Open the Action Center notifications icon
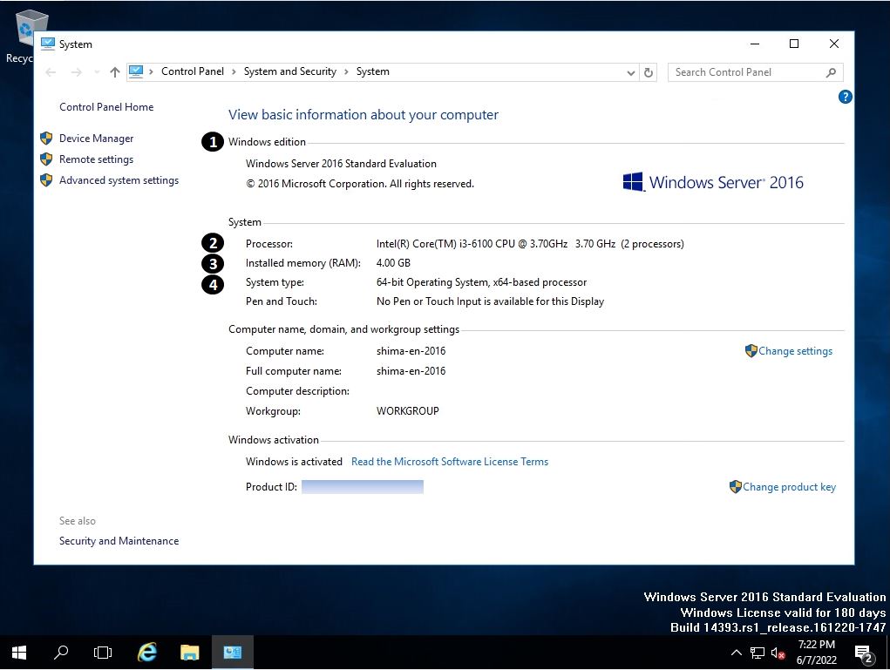 point(864,653)
